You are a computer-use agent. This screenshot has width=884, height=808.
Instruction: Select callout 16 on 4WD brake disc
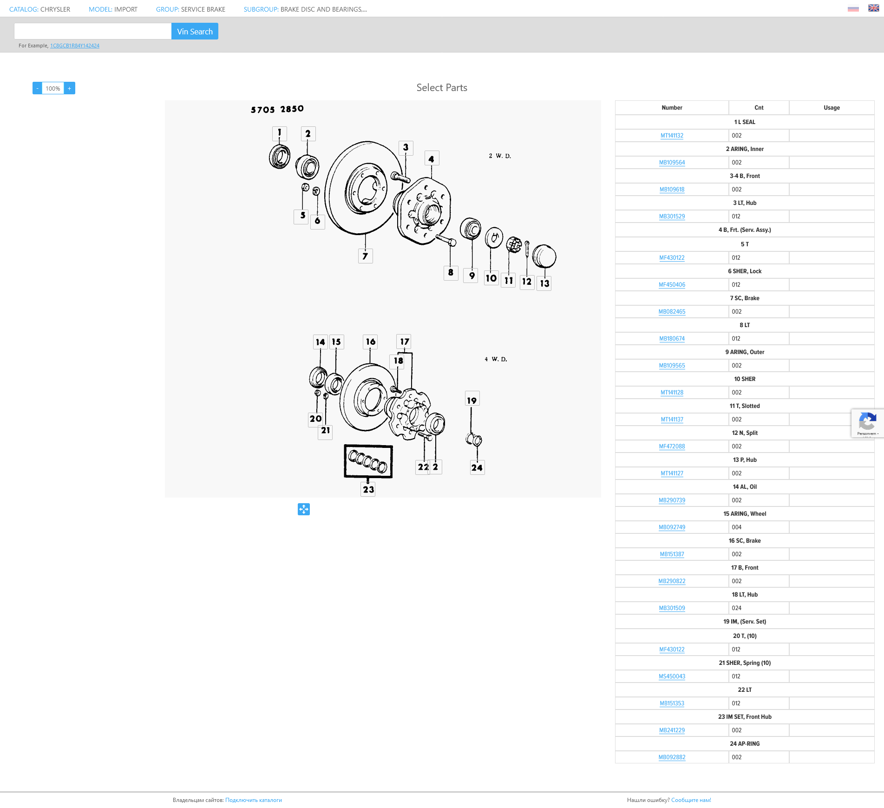coord(370,342)
